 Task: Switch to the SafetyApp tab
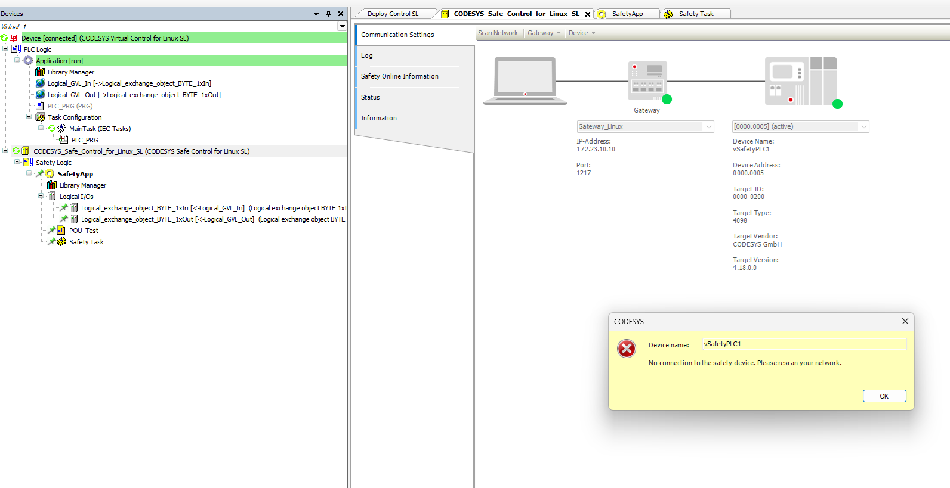(627, 14)
